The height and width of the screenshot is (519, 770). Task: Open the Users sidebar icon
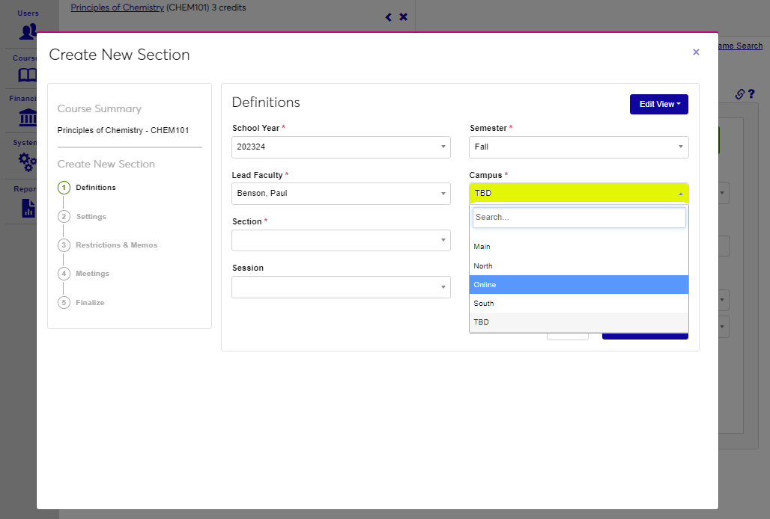[28, 31]
